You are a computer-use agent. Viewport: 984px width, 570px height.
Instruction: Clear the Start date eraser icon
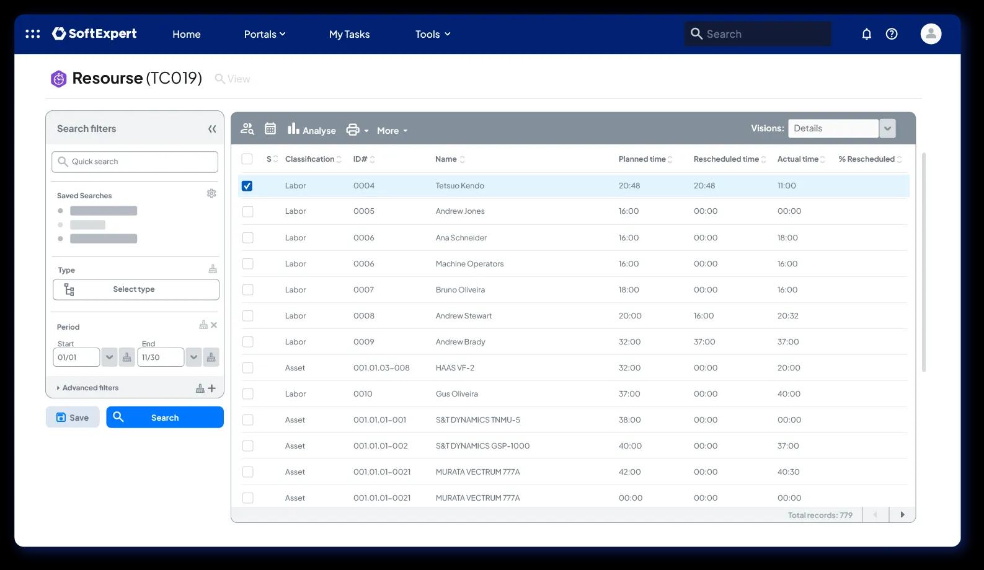[127, 357]
